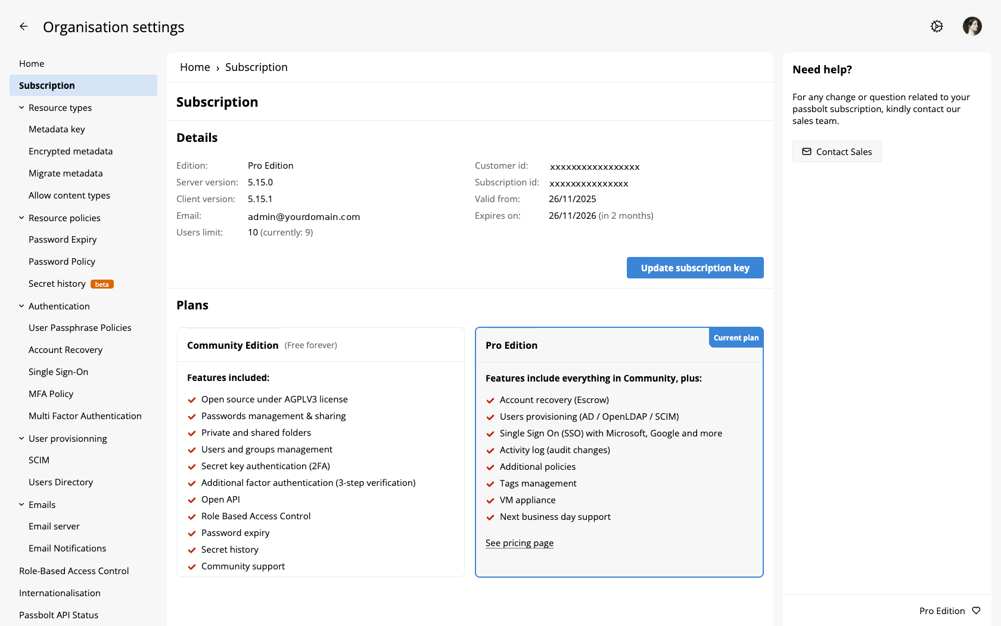Collapse the Authentication section chevron
This screenshot has width=1001, height=626.
tap(21, 306)
